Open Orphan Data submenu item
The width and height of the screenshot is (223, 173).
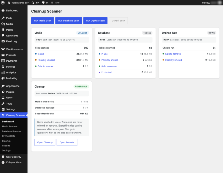[x=8, y=136]
